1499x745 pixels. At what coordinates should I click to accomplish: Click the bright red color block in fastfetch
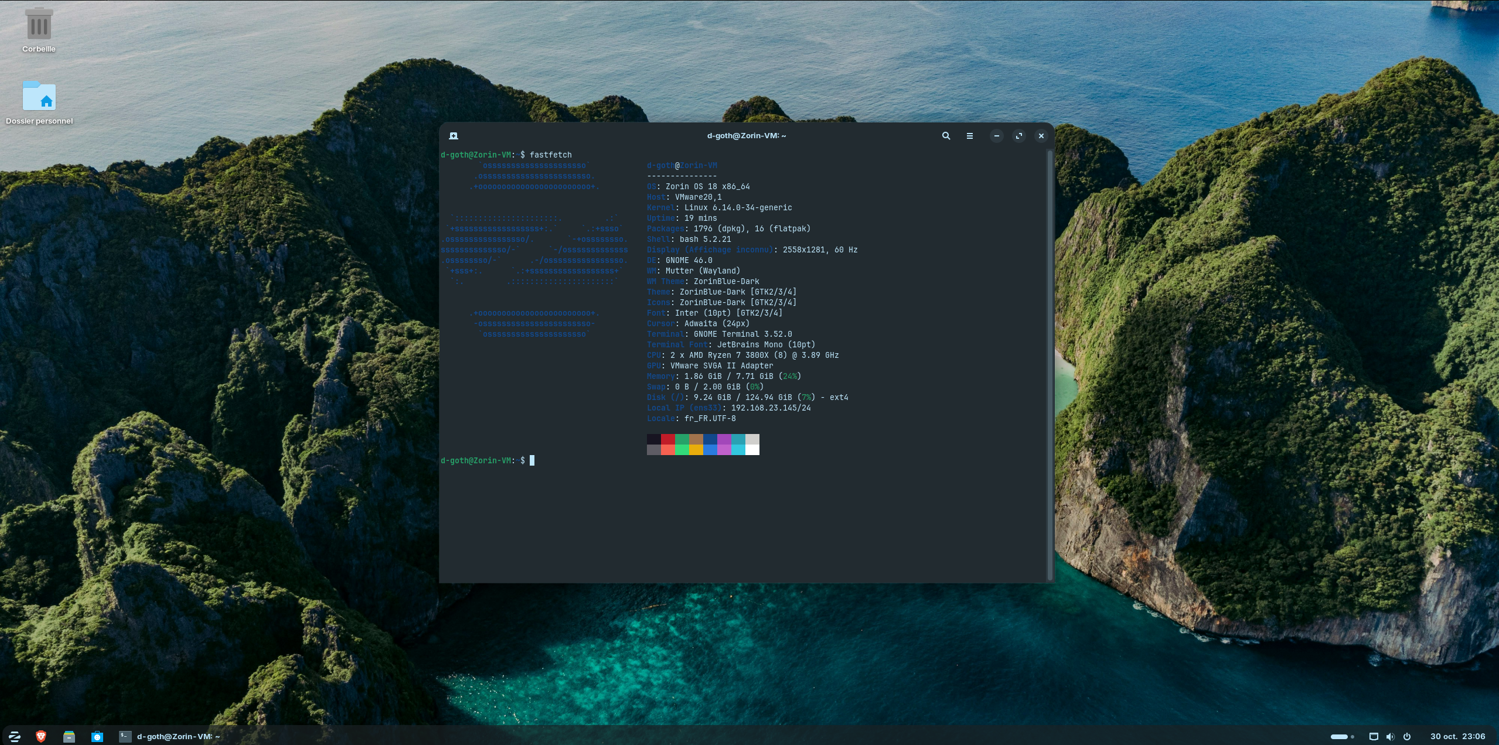click(667, 450)
